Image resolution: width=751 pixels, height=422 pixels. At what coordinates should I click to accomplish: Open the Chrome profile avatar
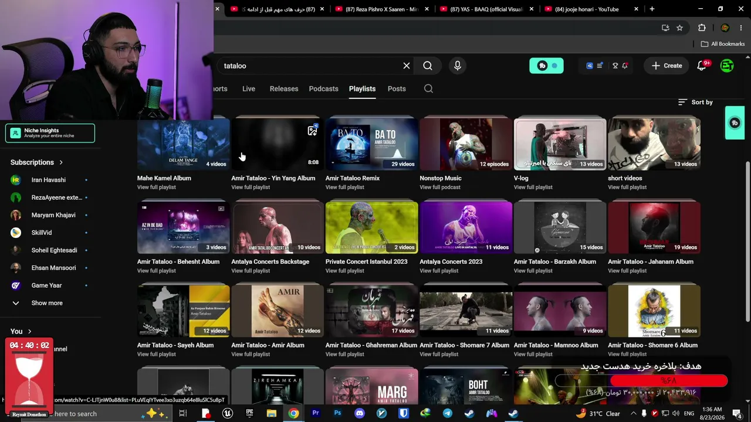coord(725,28)
